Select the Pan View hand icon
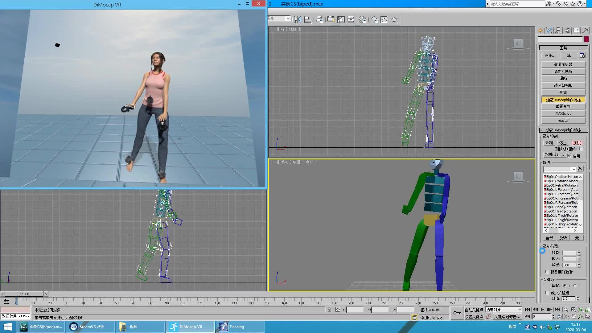The width and height of the screenshot is (592, 333). 573,317
